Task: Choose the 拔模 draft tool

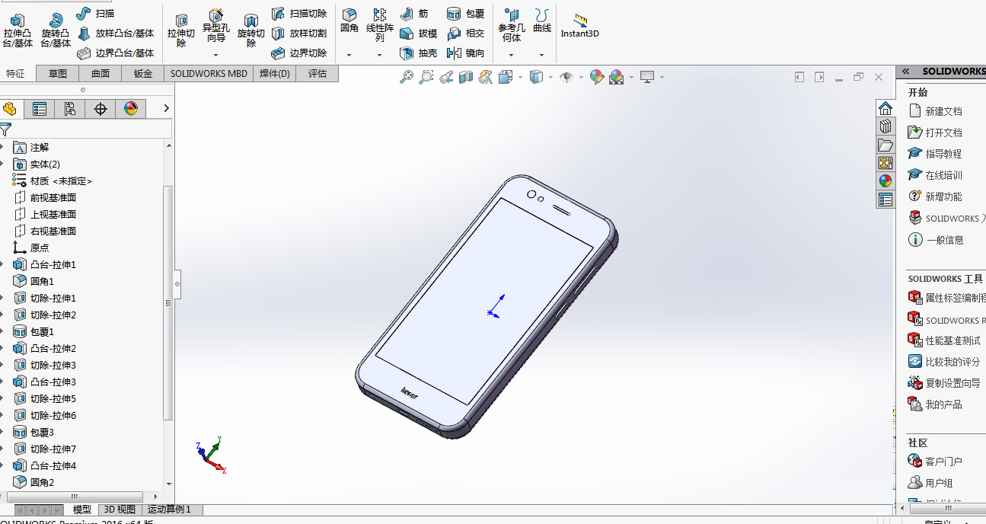Action: tap(418, 34)
